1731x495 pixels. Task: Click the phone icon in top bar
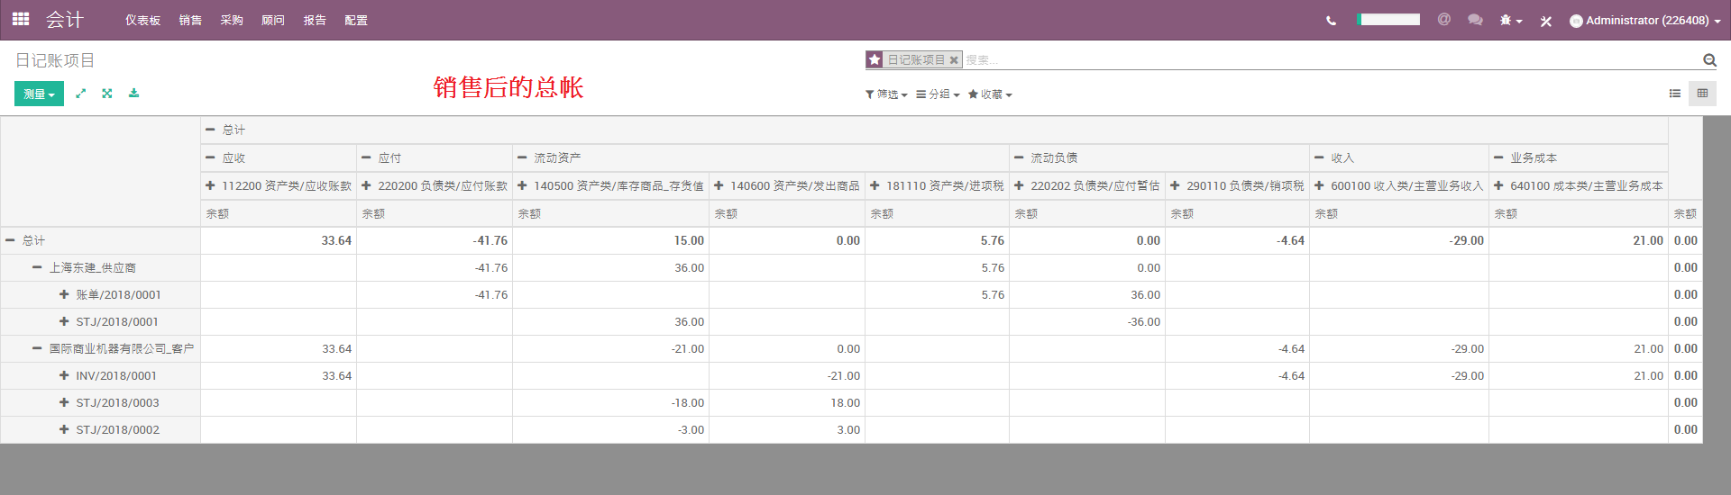[x=1332, y=20]
